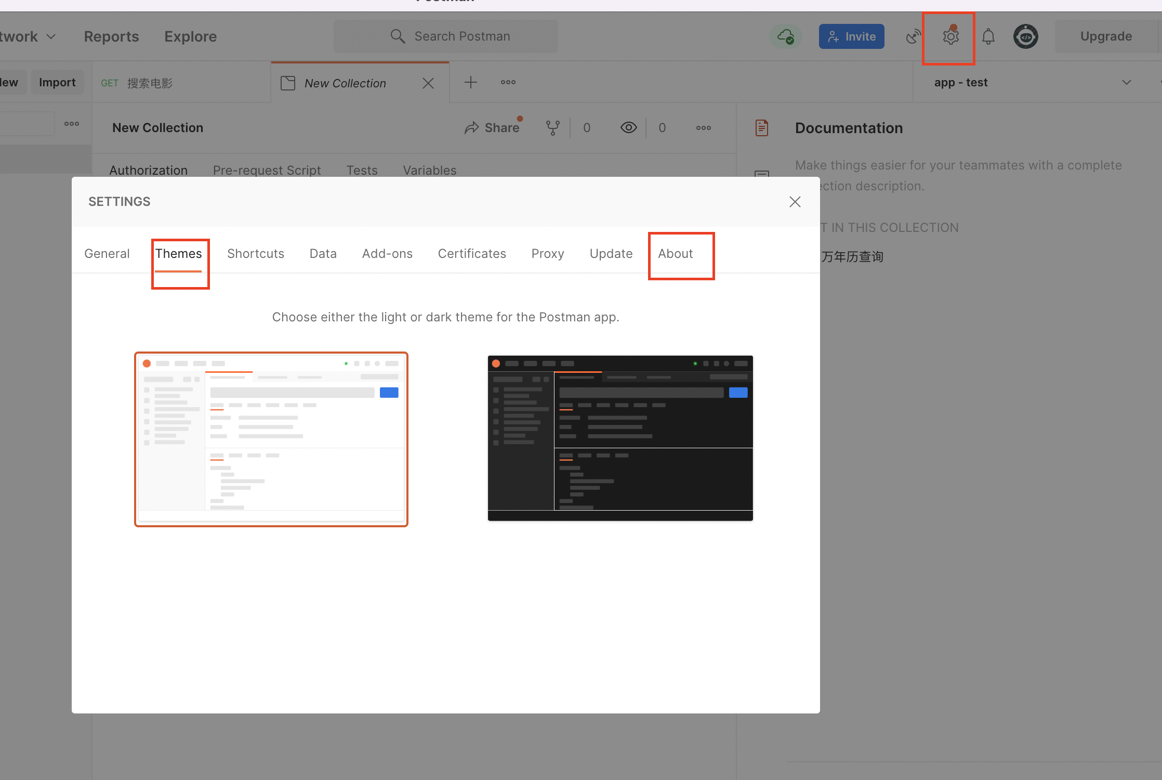Screen dimensions: 1162x780
Task: Open collection view more actions menu
Action: (x=703, y=128)
